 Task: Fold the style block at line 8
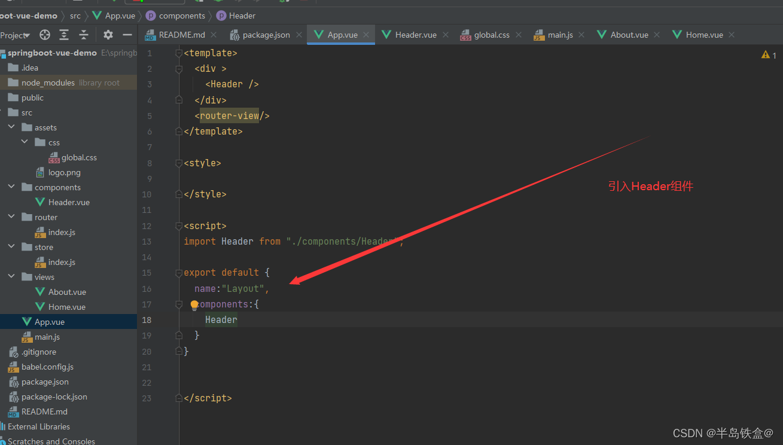point(178,163)
